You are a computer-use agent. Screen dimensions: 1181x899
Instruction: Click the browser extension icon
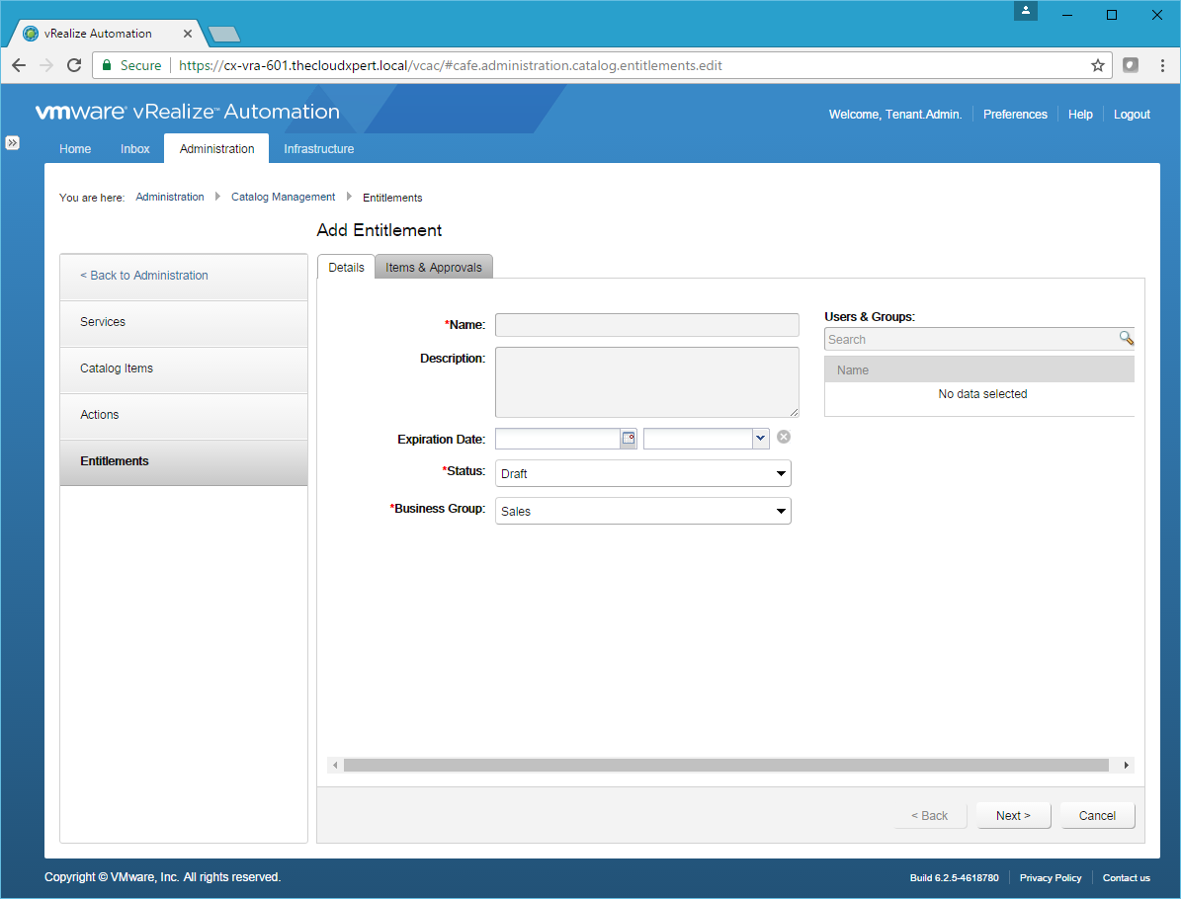(x=1131, y=65)
